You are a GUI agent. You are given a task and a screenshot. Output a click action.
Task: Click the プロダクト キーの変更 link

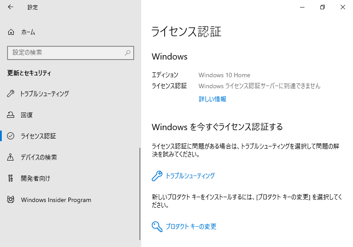point(191,227)
